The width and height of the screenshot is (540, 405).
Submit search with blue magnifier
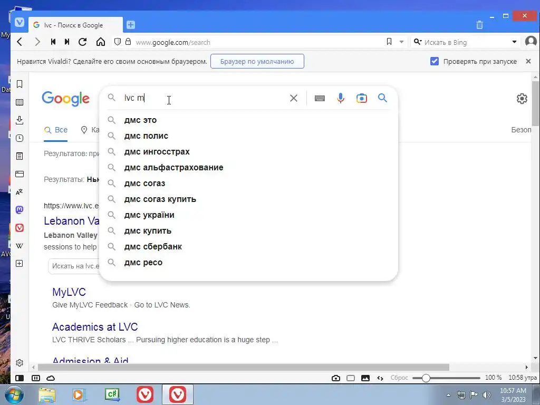pos(383,98)
